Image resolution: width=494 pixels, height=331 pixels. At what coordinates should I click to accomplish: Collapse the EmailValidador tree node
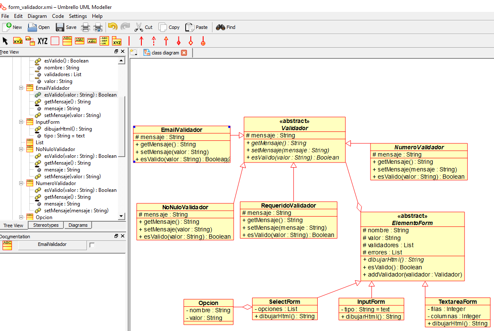coord(21,88)
